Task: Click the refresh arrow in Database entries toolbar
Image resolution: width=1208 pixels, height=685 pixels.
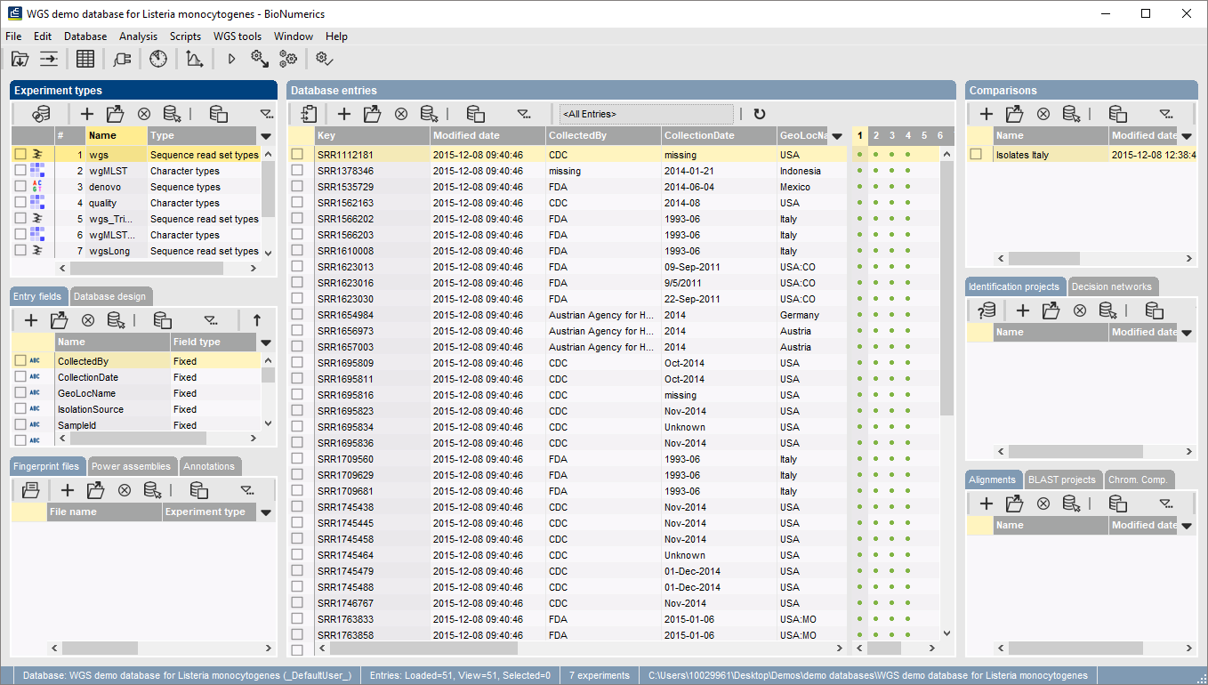Action: point(759,114)
